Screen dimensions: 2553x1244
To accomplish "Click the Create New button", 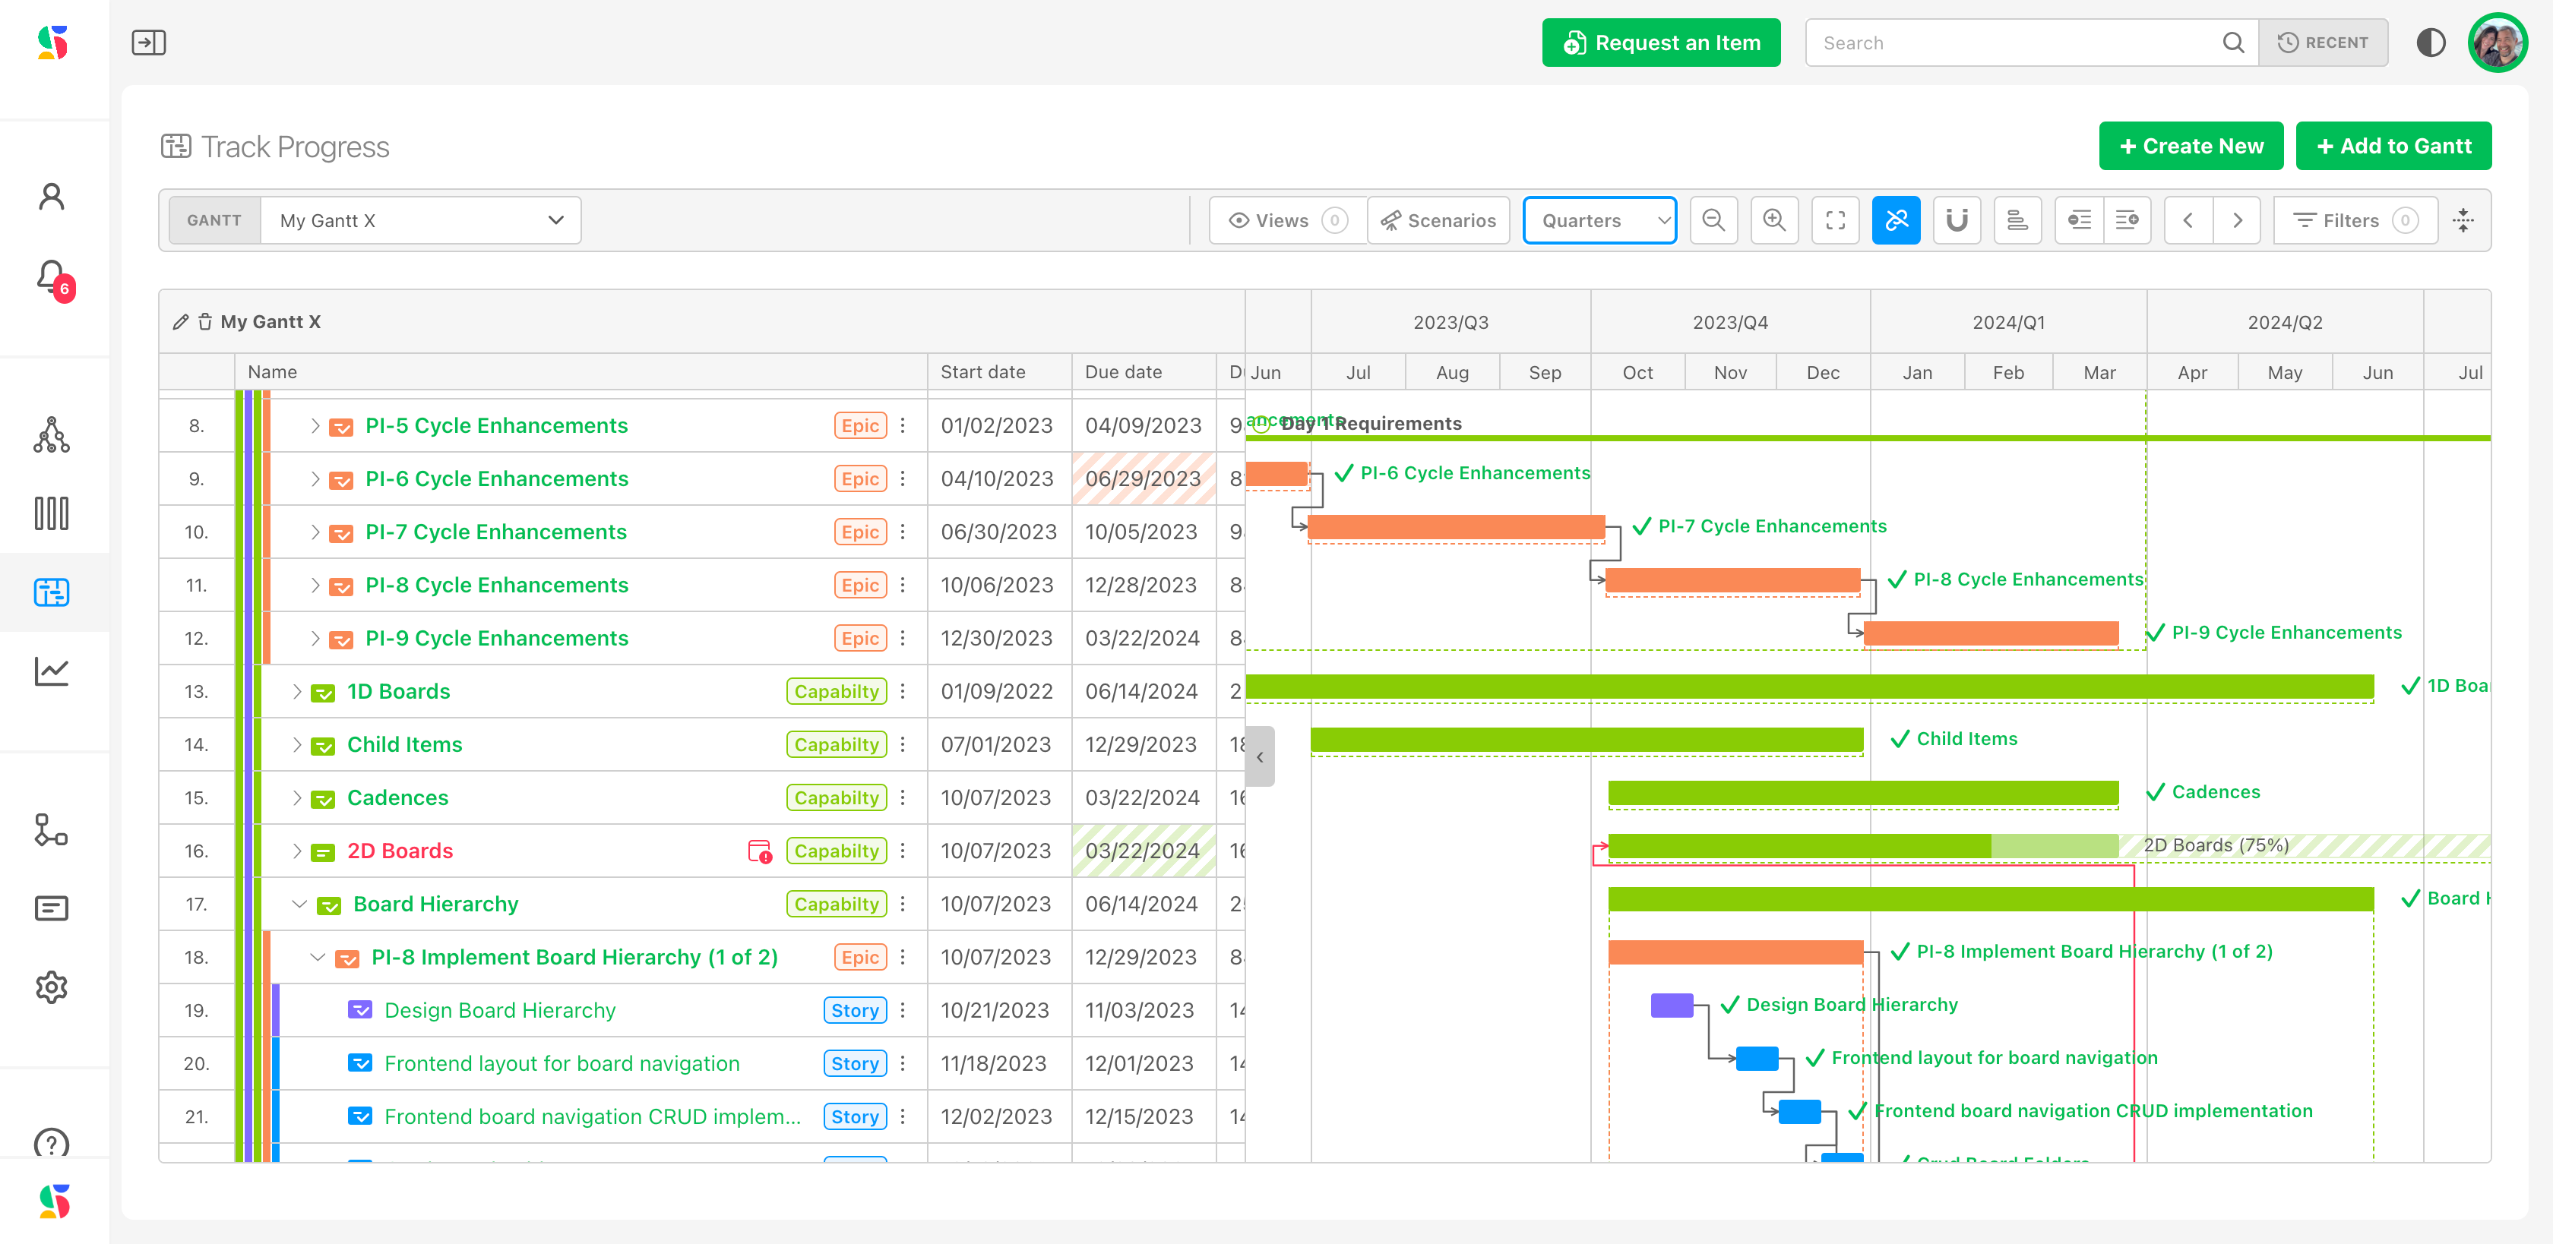I will pyautogui.click(x=2191, y=146).
